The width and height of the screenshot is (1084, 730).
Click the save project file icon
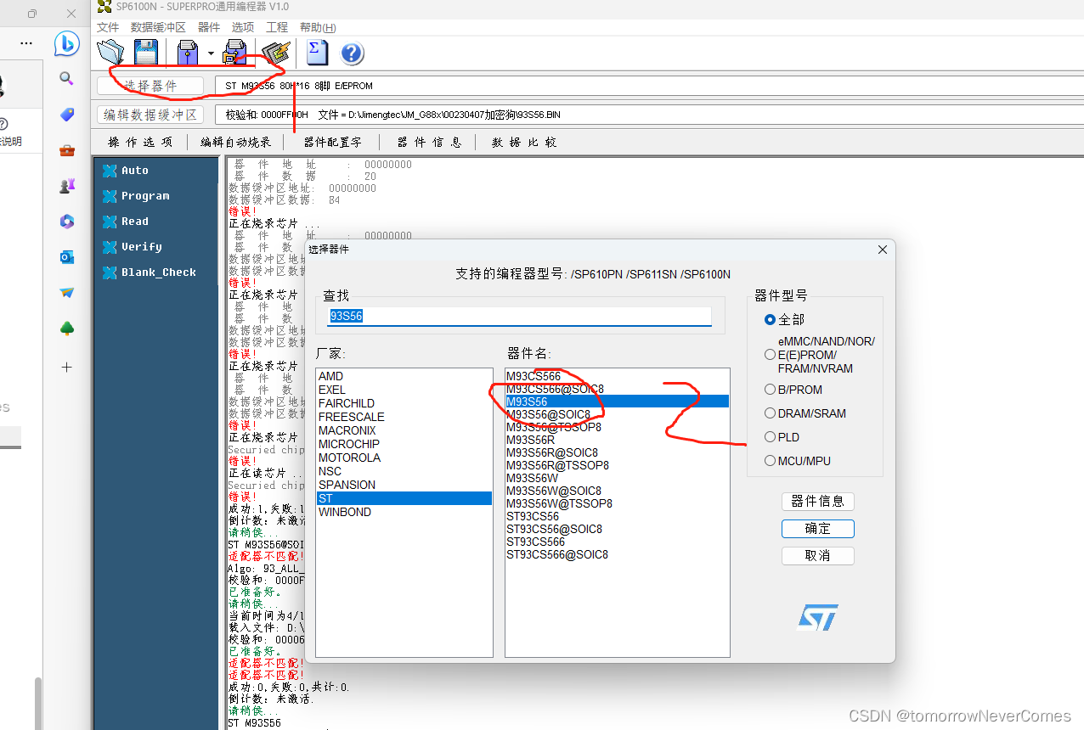234,53
